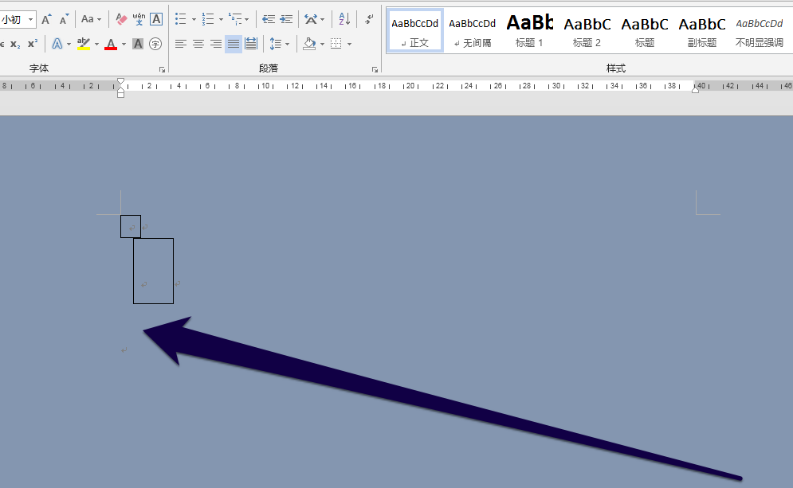Click the Shrink Font button
Viewport: 793px width, 488px height.
point(64,20)
